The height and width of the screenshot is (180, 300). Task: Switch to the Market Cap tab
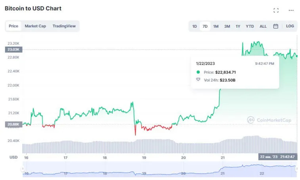pyautogui.click(x=35, y=26)
